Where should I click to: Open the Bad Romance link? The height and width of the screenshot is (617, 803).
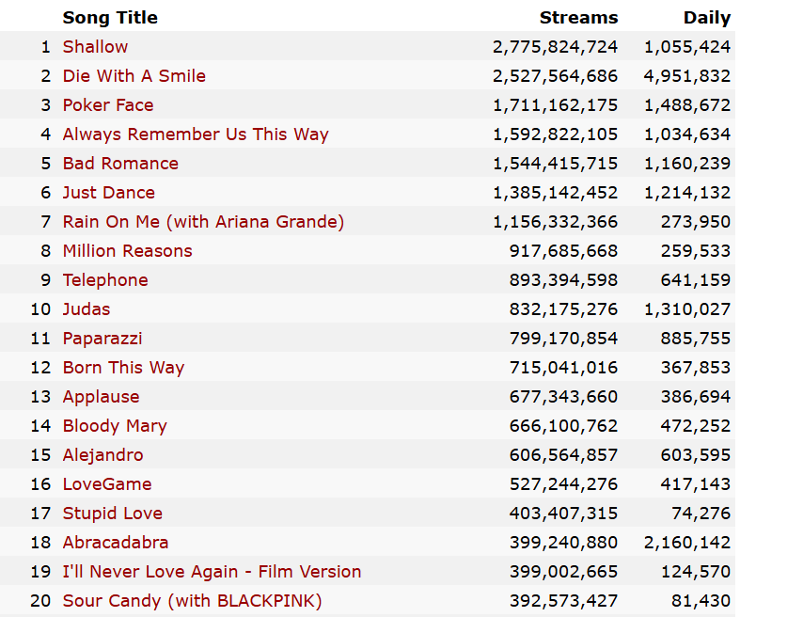[120, 164]
